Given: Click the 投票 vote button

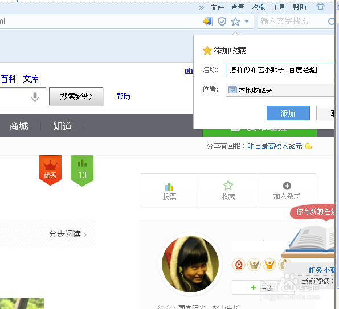Looking at the screenshot, I should 170,190.
